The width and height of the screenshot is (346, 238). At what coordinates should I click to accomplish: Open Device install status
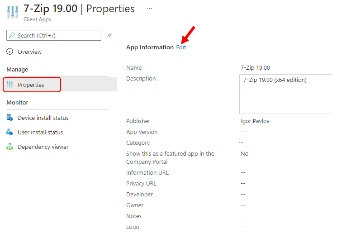tap(43, 118)
